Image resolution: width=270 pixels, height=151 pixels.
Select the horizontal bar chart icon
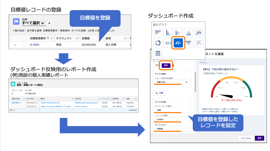coord(158,33)
